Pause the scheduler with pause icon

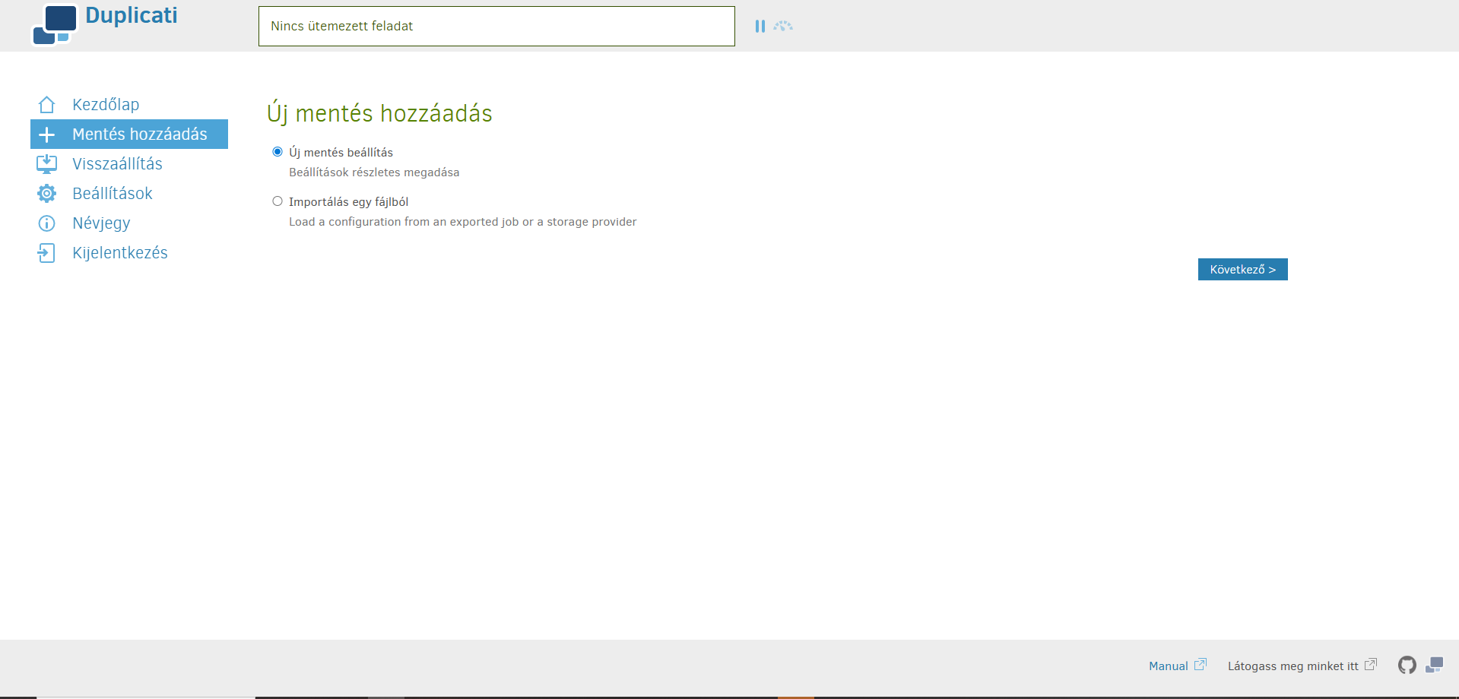click(x=760, y=27)
